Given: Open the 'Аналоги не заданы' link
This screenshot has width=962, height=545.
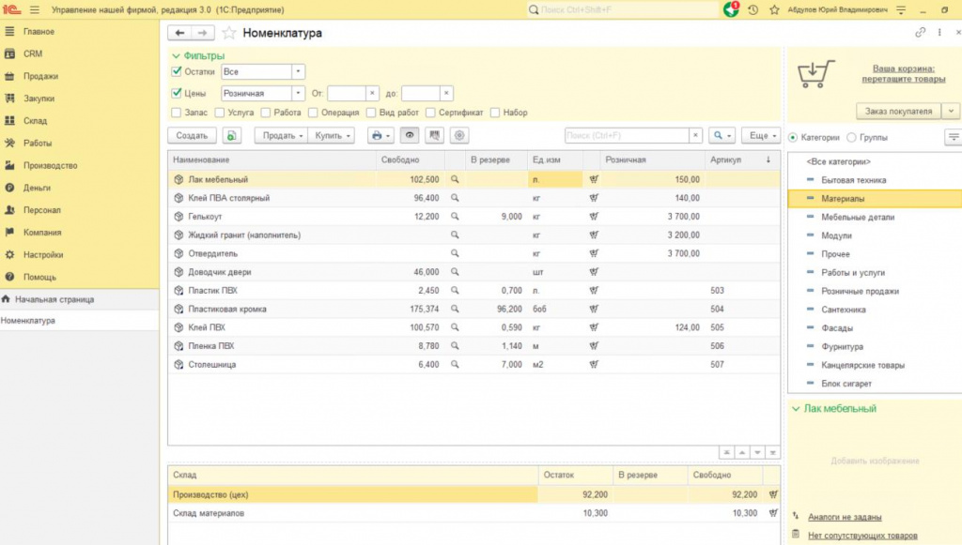Looking at the screenshot, I should click(x=845, y=517).
